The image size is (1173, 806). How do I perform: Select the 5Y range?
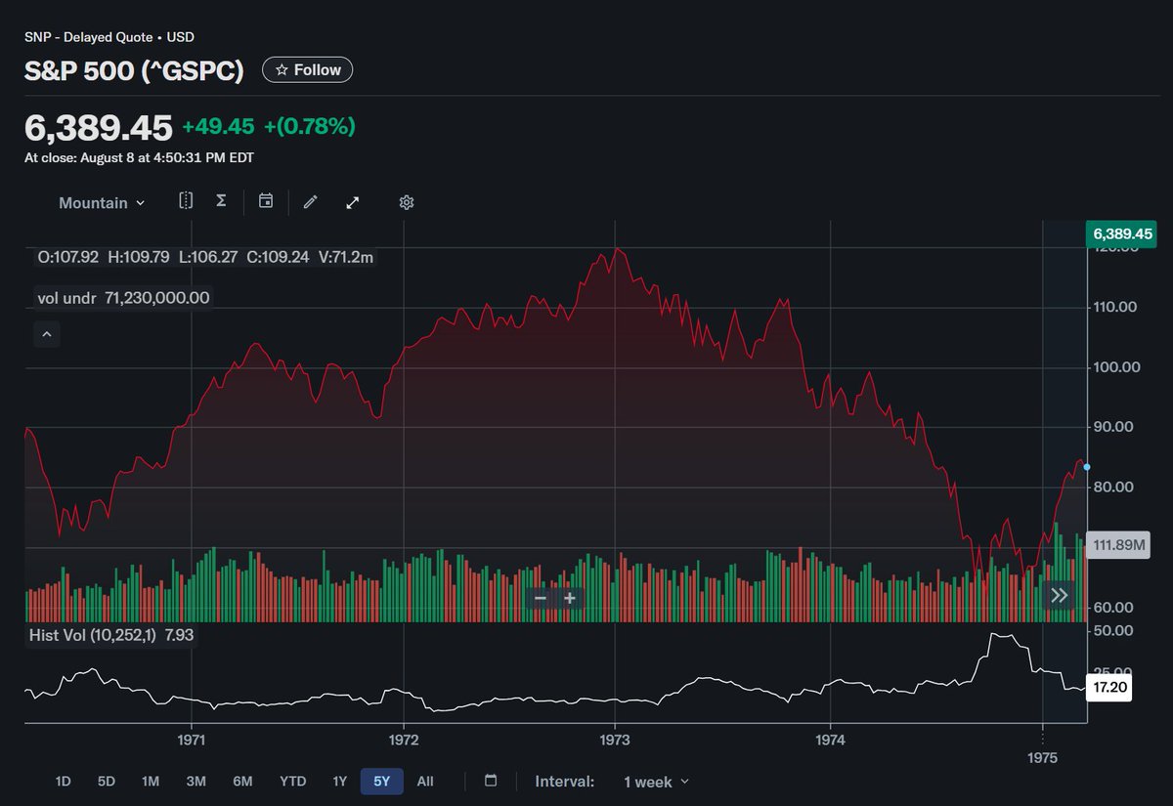[381, 782]
